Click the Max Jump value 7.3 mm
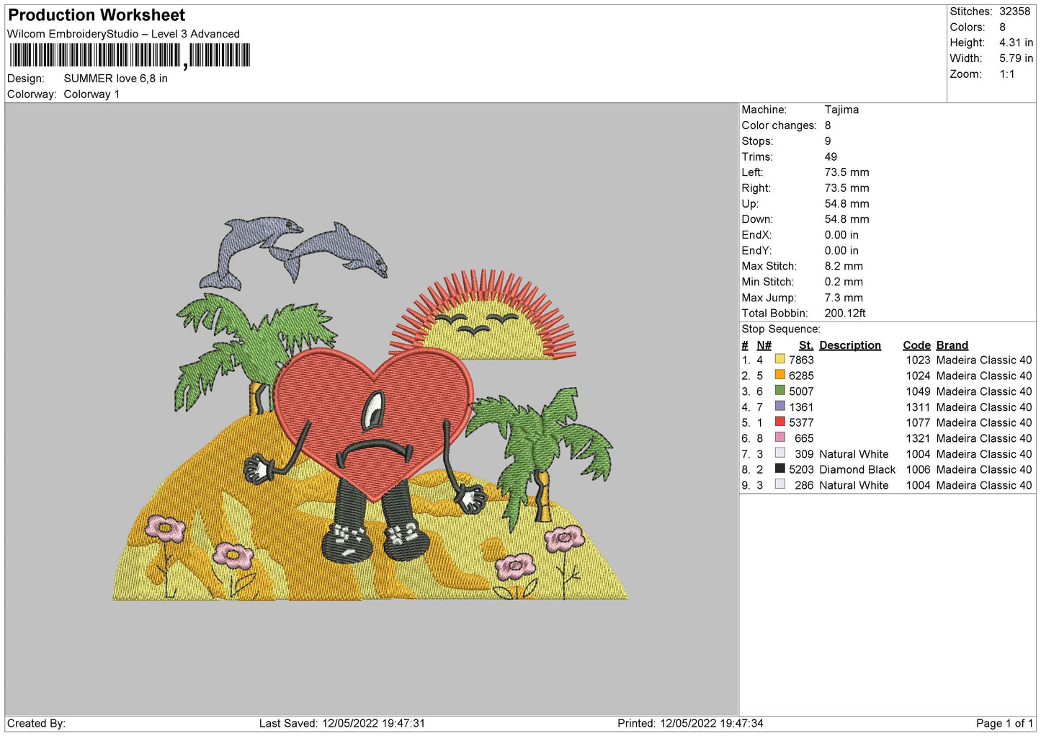The width and height of the screenshot is (1041, 736). click(844, 298)
